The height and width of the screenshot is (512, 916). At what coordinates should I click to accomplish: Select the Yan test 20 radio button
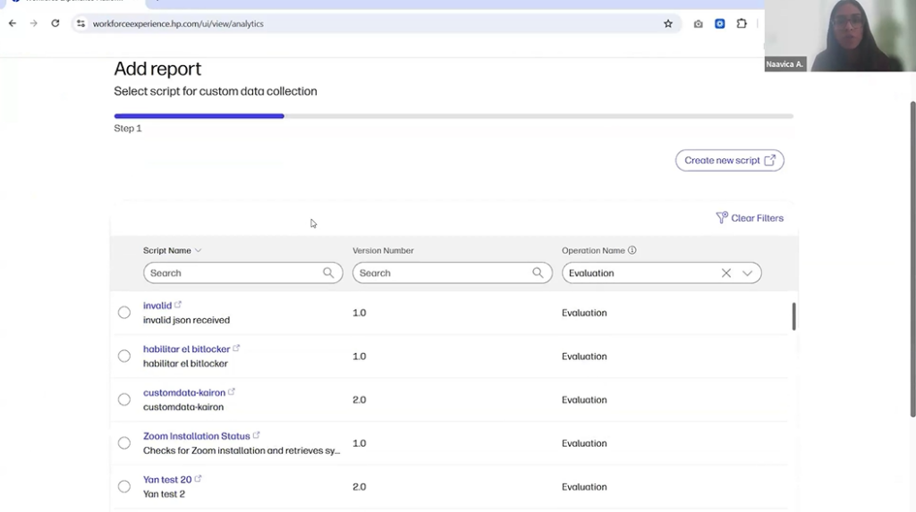coord(124,487)
